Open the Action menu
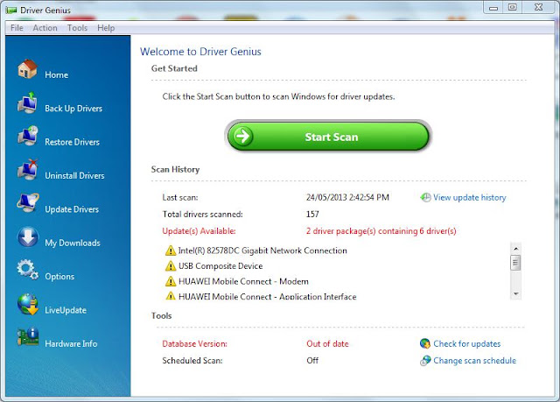Image resolution: width=560 pixels, height=402 pixels. coord(45,28)
